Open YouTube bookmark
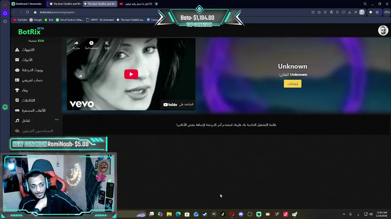 [x=20, y=20]
